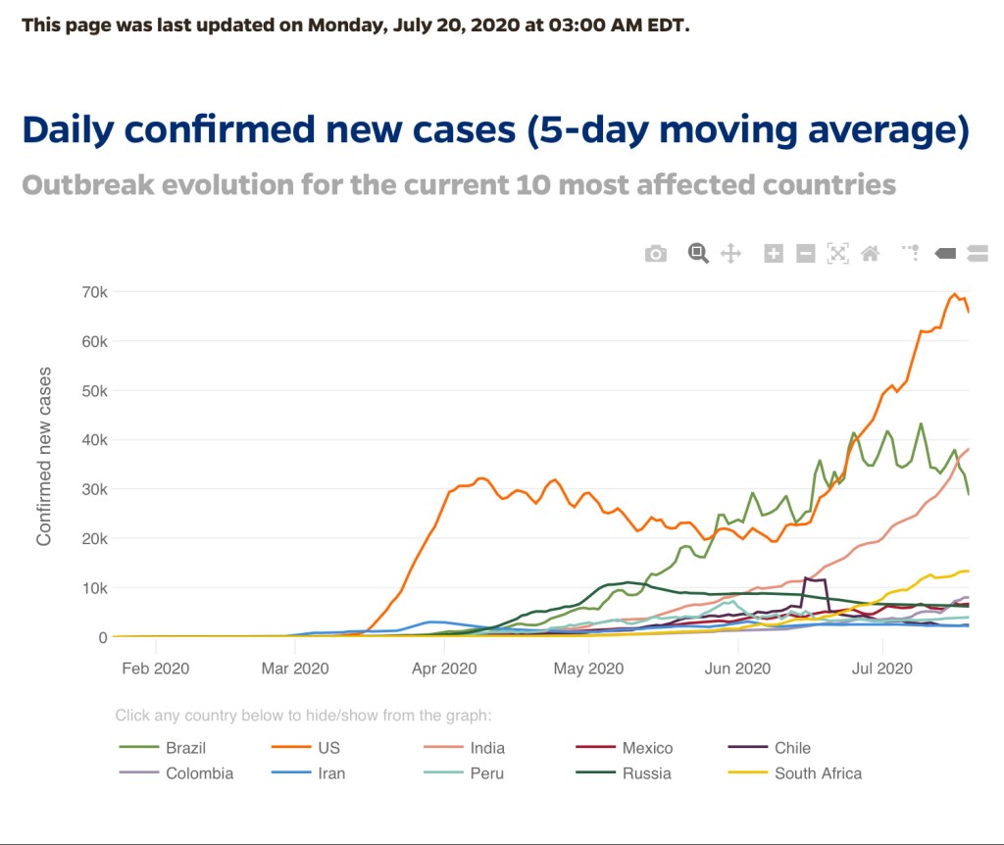Click the Colombia legend entry

coord(199,773)
